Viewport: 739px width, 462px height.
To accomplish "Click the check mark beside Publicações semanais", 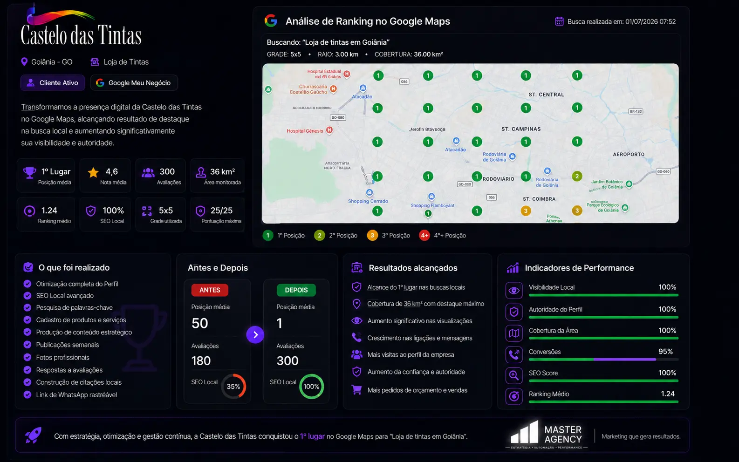I will [27, 345].
